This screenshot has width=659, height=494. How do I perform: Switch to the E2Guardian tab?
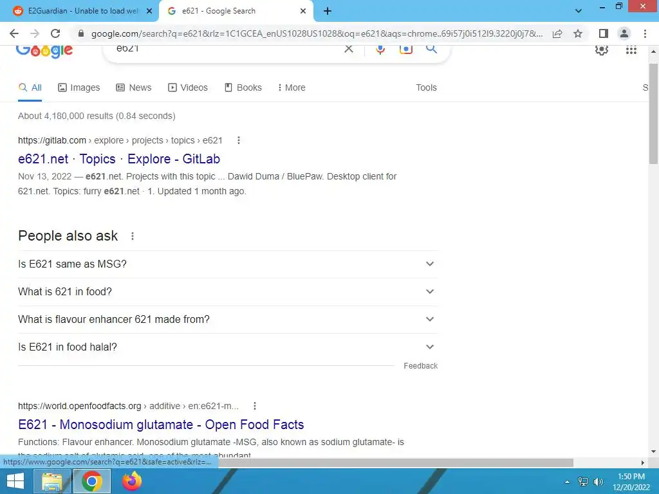(x=83, y=11)
